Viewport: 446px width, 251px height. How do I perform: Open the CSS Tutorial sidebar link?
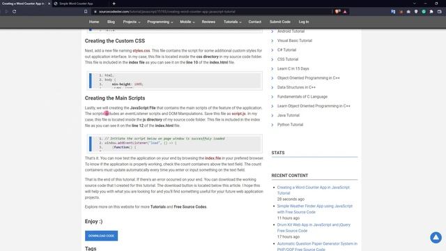click(288, 59)
